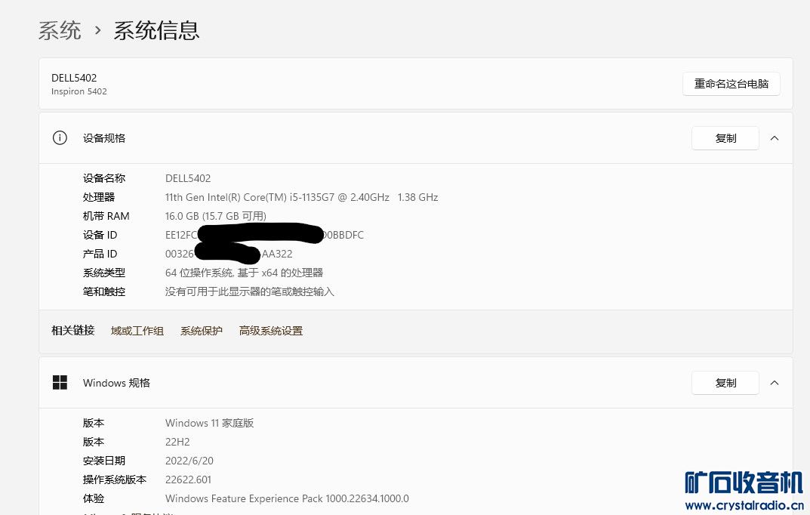The height and width of the screenshot is (515, 810).
Task: Click the info icon beside 设备规格
Action: 60,138
